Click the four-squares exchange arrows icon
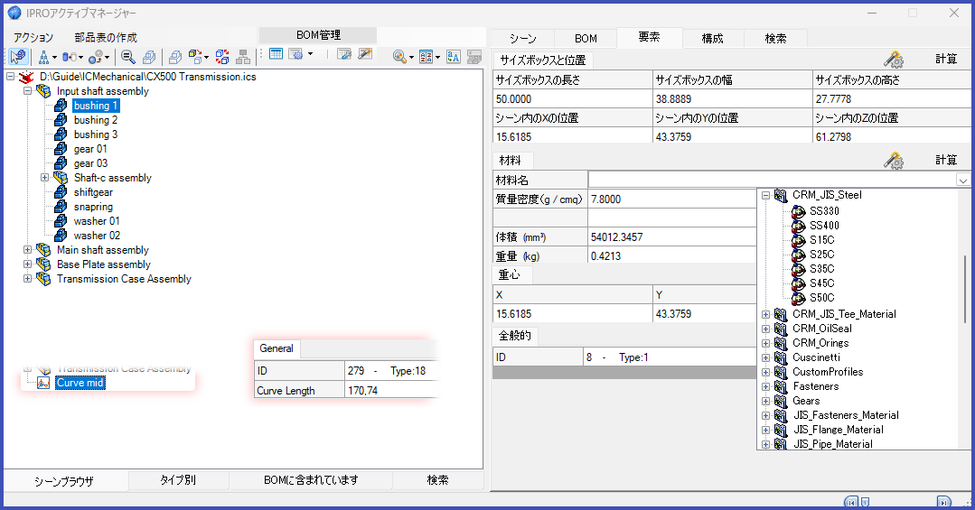 (222, 56)
